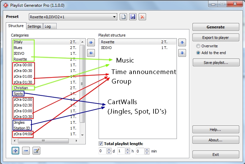Select the zOra 00:30 category
Screen dimensions: 245x164
click(x=46, y=71)
